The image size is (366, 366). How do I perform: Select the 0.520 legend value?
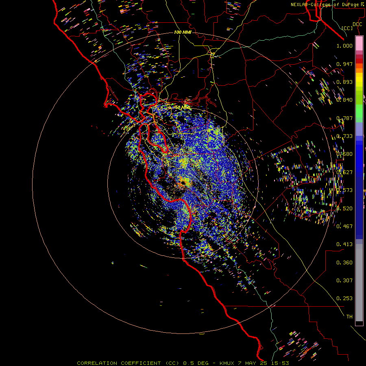(344, 209)
